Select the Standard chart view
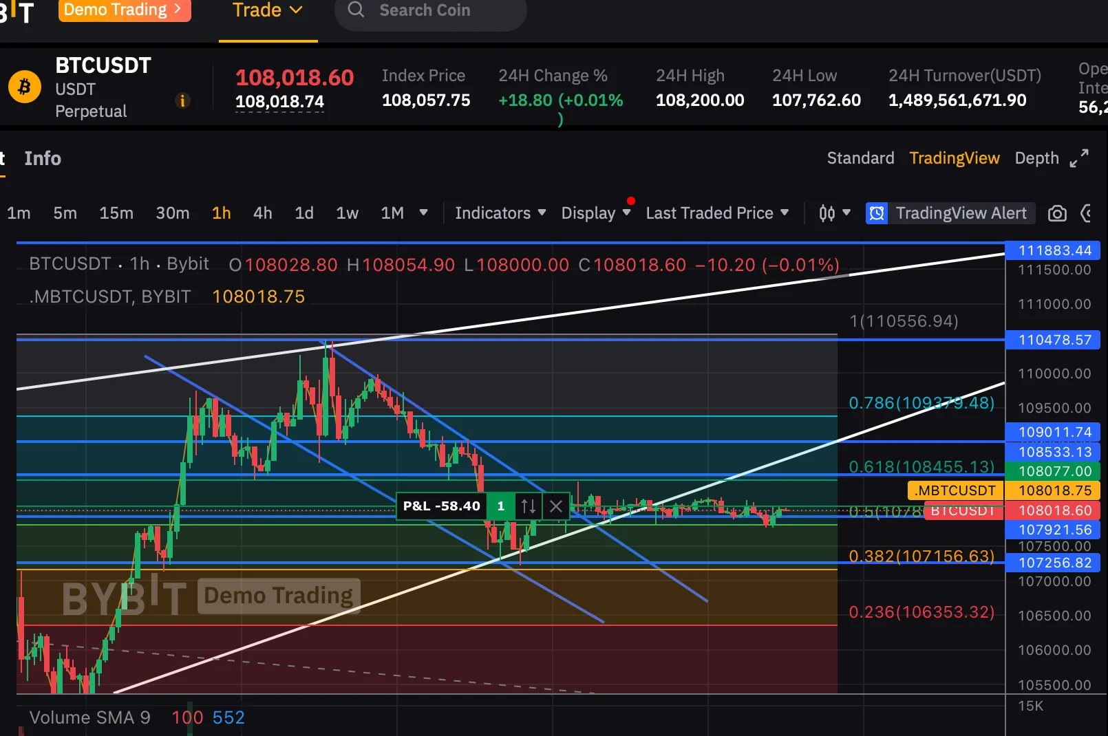1108x736 pixels. click(860, 158)
